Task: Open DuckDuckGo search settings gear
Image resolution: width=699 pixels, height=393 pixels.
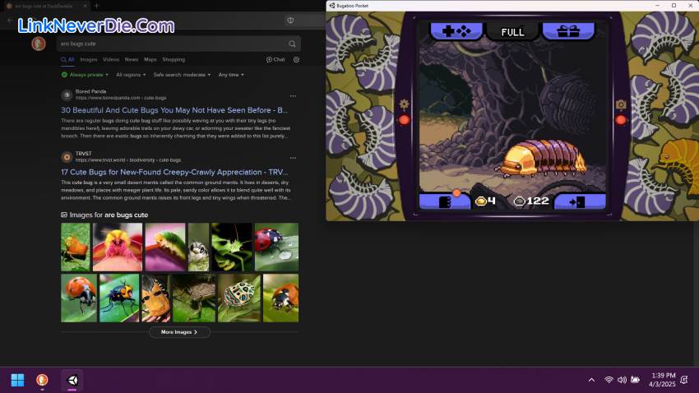Action: [296, 59]
